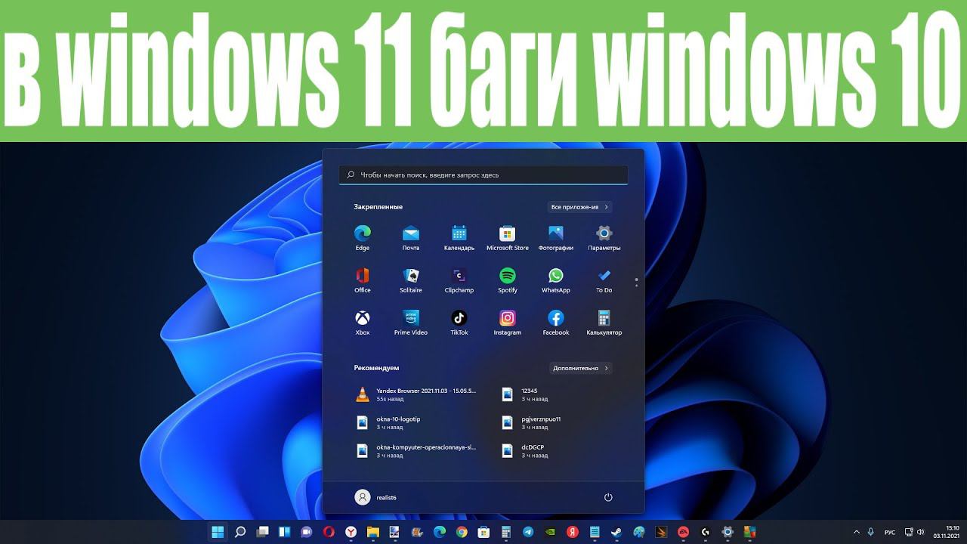
Task: Open Teams Chat on taskbar
Action: tap(307, 532)
